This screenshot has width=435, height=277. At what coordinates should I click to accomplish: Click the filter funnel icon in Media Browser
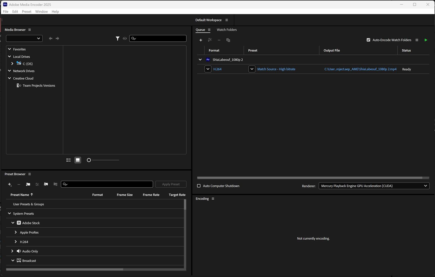(117, 38)
